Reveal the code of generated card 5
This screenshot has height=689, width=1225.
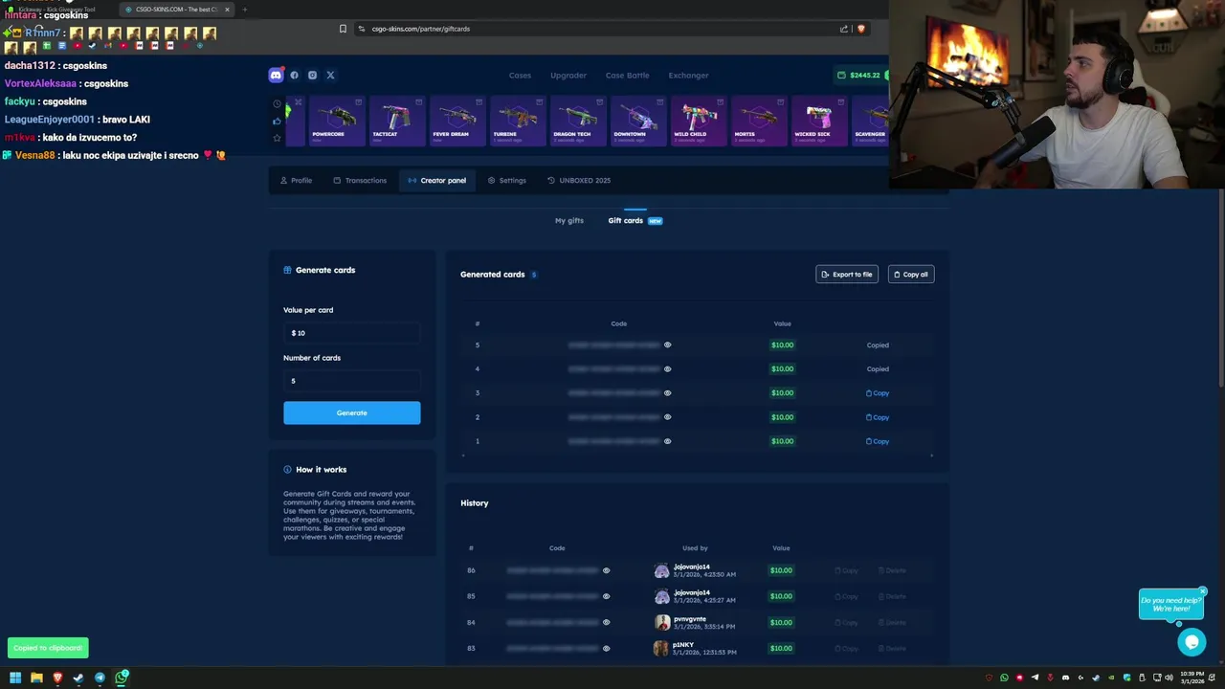pos(667,344)
